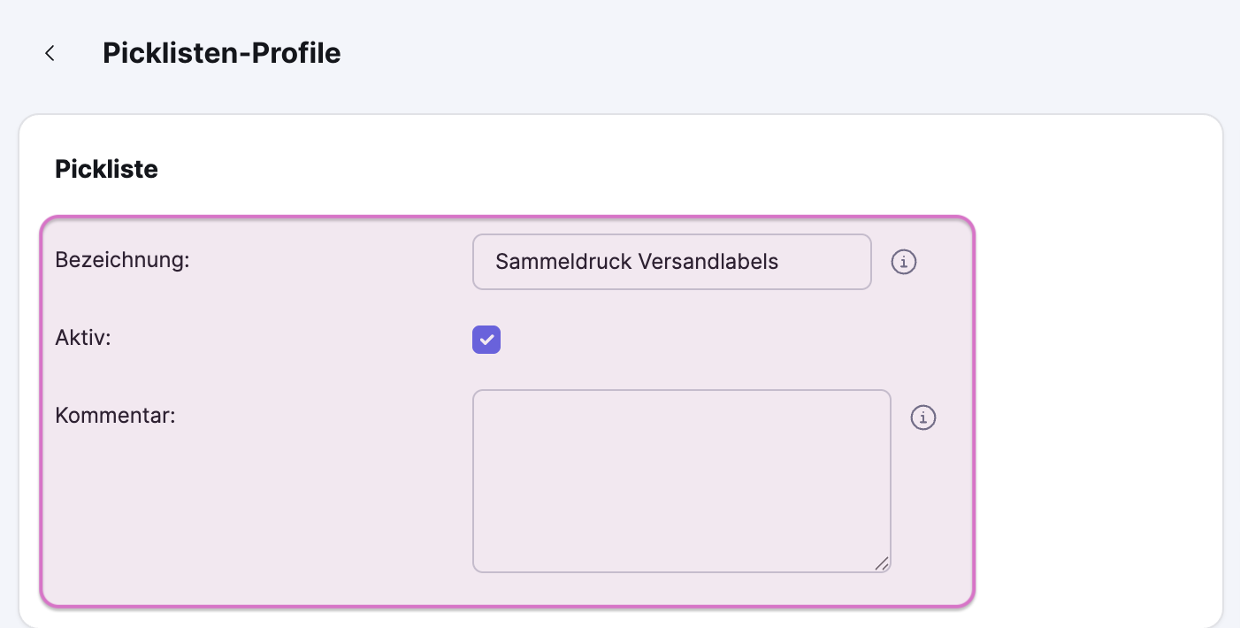Screen dimensions: 1240x628
Task: Click the Kommentar label text
Action: [115, 416]
